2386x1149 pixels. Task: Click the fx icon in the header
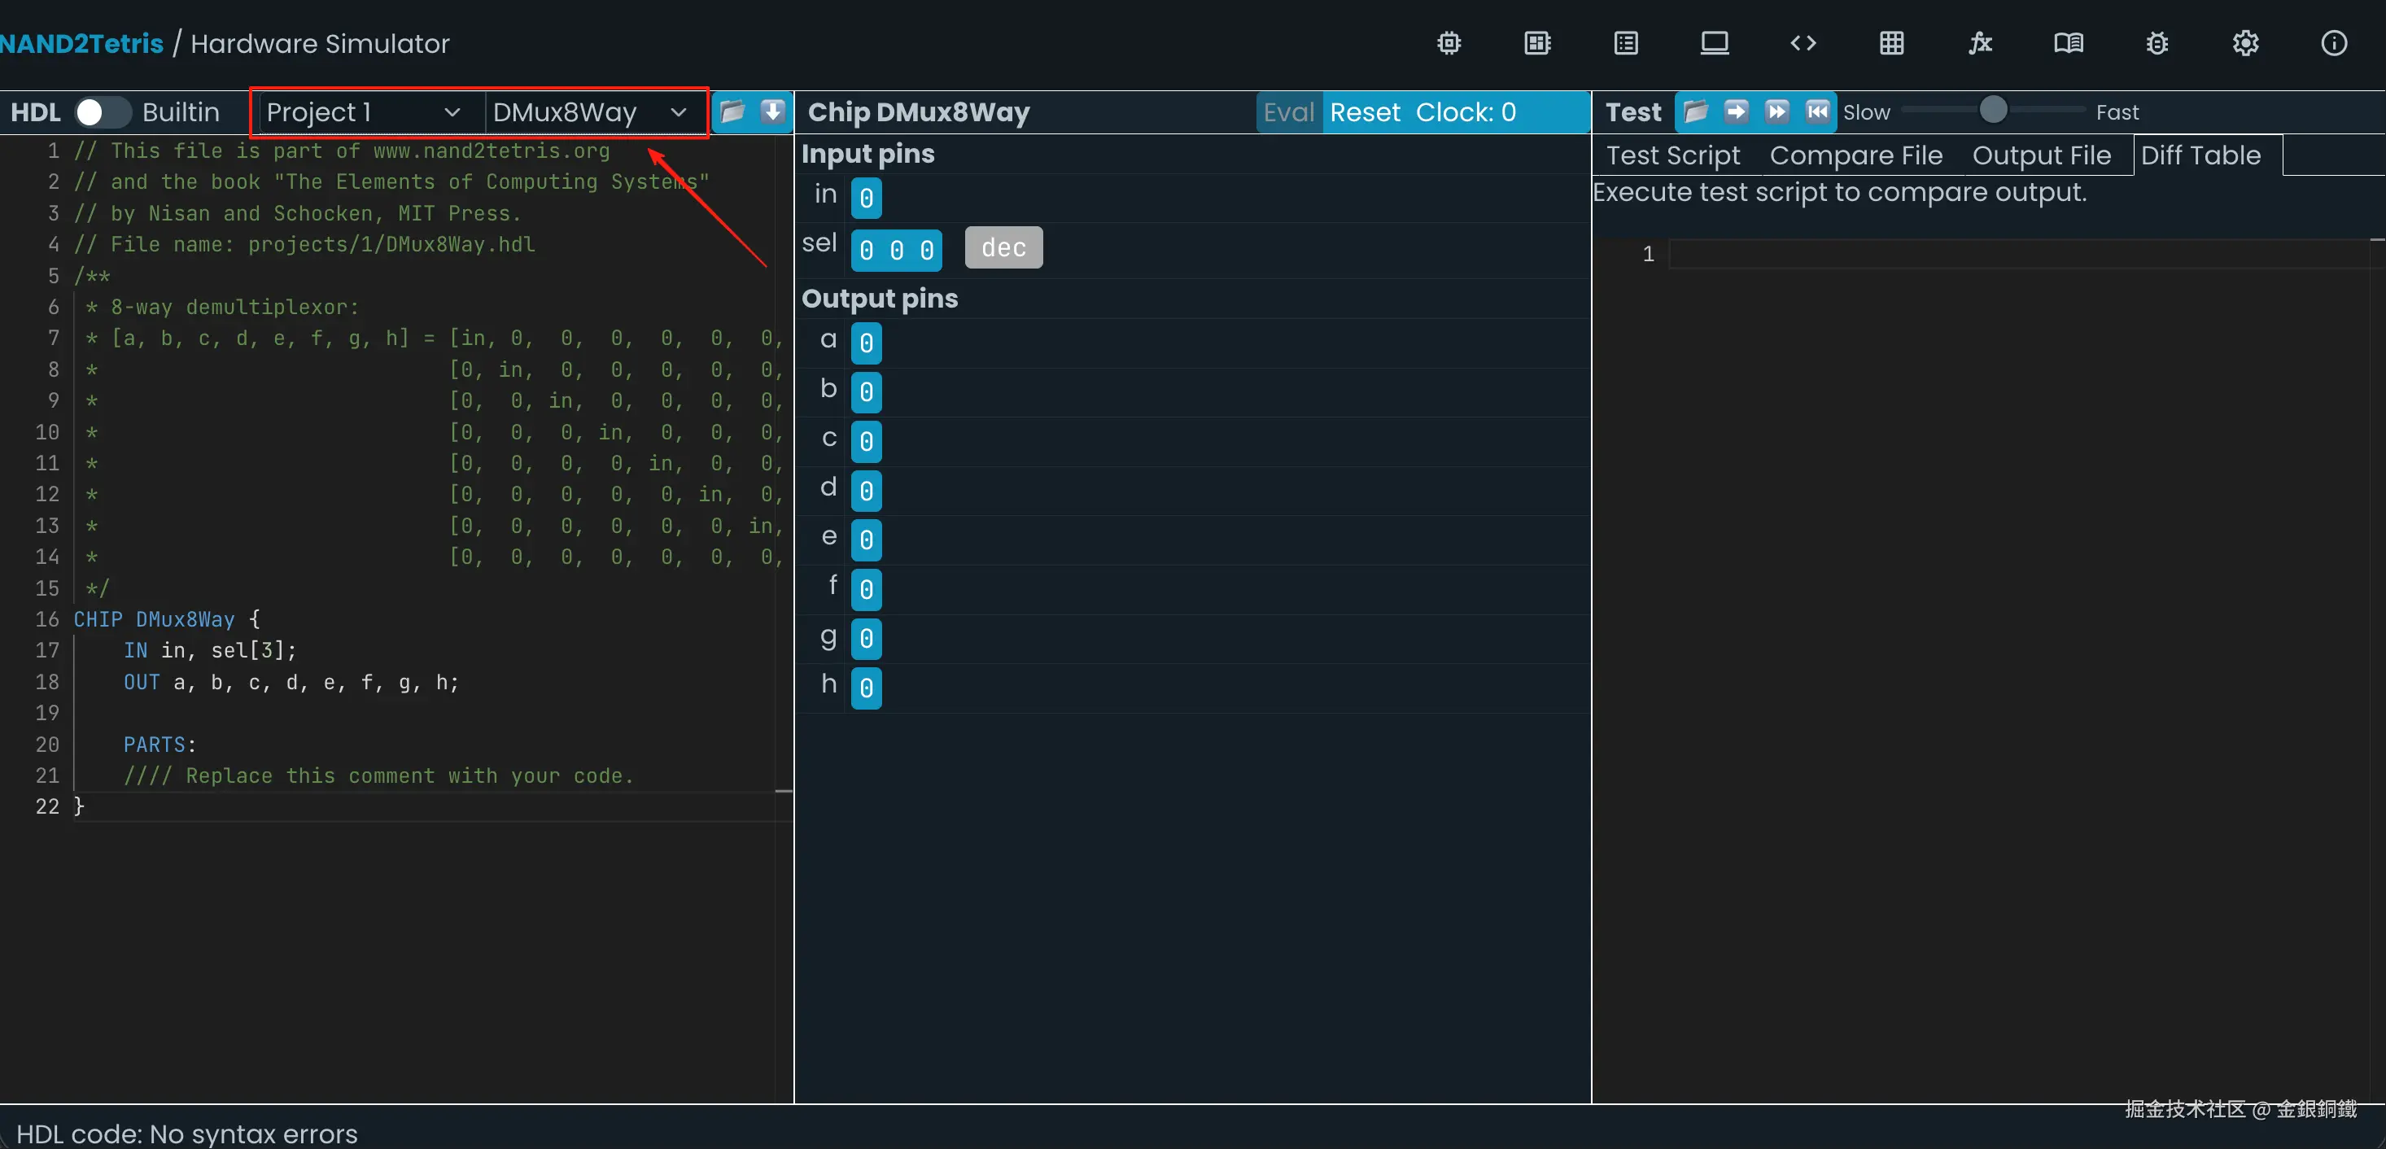coord(1979,43)
